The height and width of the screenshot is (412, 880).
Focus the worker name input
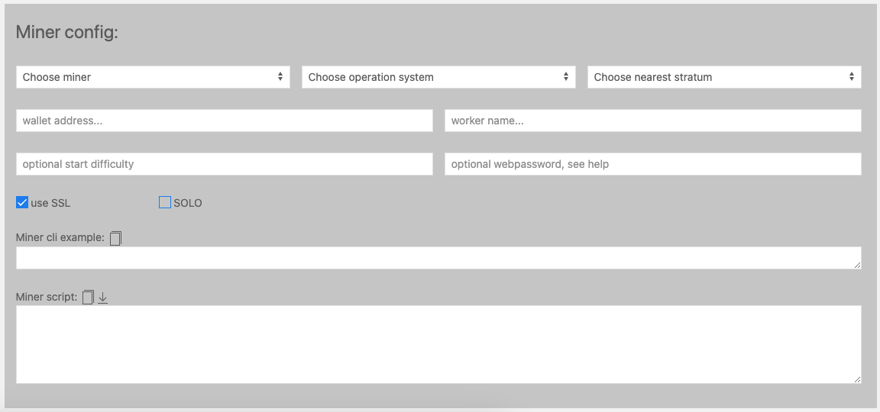(653, 121)
